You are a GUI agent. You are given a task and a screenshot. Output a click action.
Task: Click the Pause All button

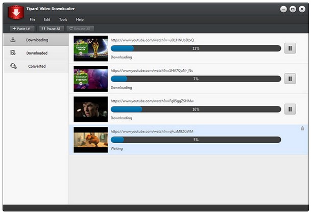[x=52, y=29]
